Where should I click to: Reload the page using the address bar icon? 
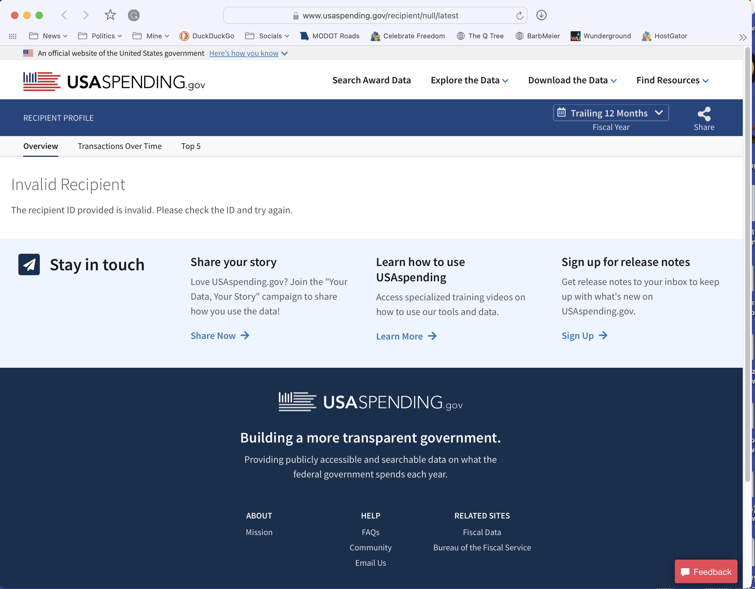[x=519, y=16]
